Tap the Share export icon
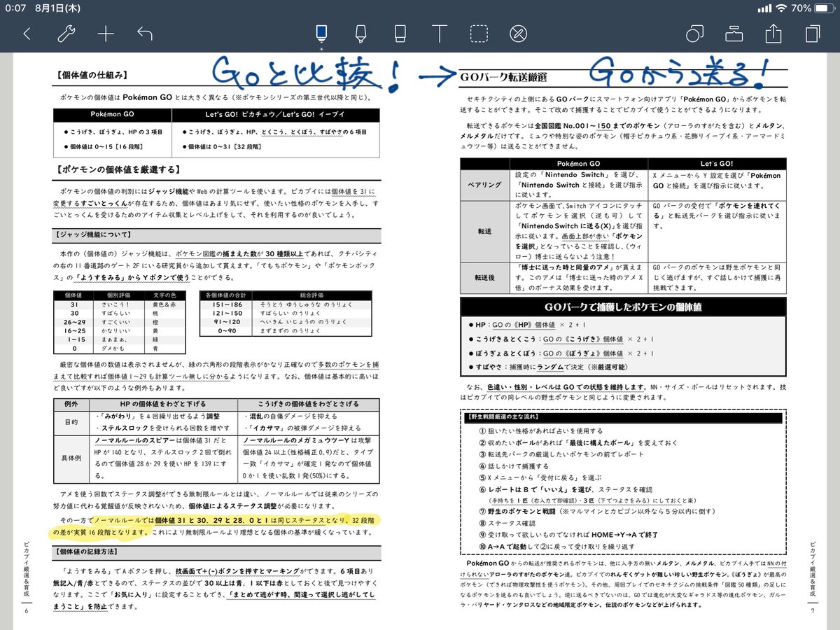840x630 pixels. [773, 33]
